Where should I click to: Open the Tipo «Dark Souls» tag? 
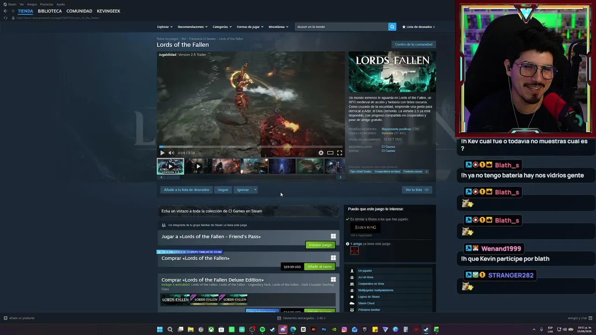pos(361,171)
